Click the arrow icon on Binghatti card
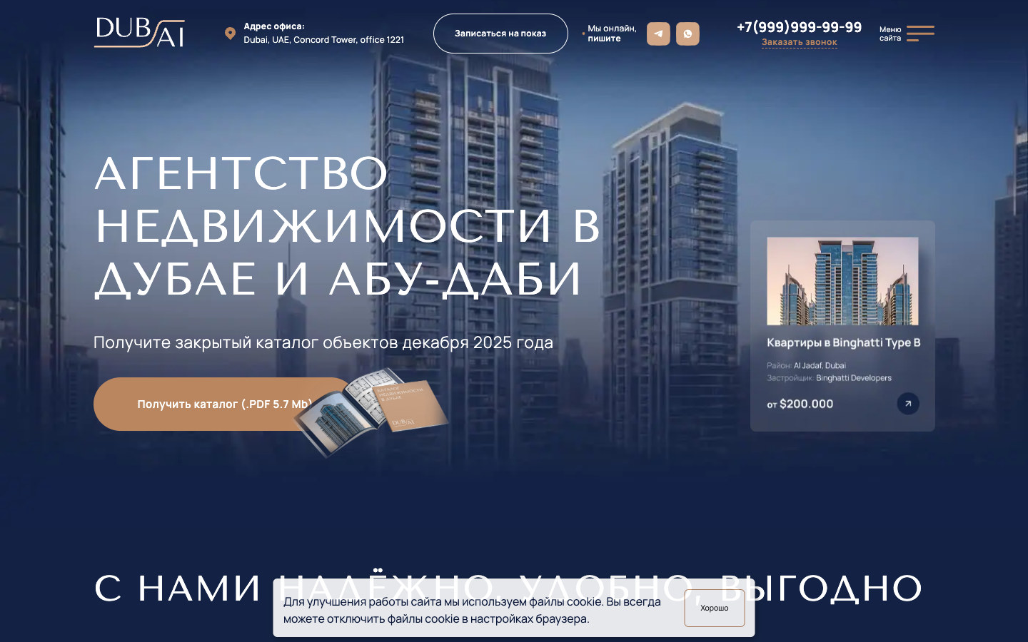Screen dimensions: 1028x642 point(908,404)
